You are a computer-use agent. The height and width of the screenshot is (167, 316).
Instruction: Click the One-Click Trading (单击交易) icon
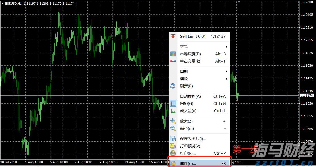[x=173, y=61]
